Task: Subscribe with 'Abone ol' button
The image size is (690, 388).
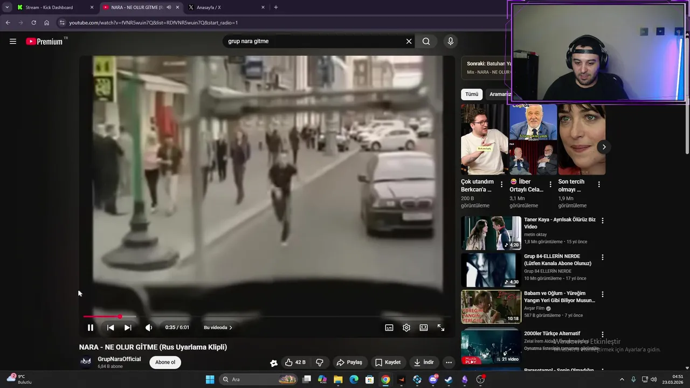Action: [x=165, y=362]
